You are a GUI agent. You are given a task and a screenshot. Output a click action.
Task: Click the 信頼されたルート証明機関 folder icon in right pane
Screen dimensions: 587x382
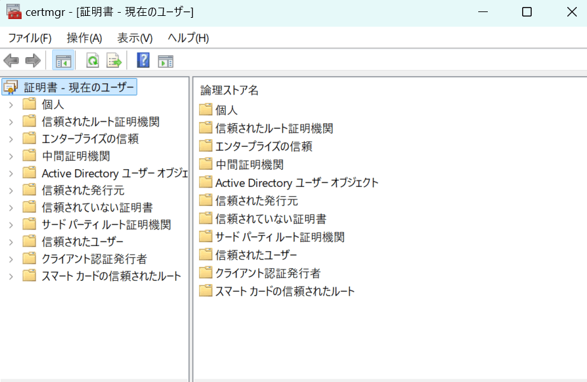[x=205, y=128]
